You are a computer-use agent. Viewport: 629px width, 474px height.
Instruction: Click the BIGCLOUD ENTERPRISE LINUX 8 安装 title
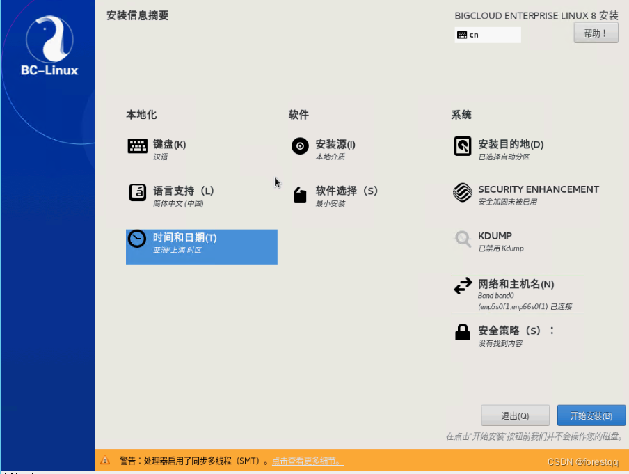click(x=536, y=15)
